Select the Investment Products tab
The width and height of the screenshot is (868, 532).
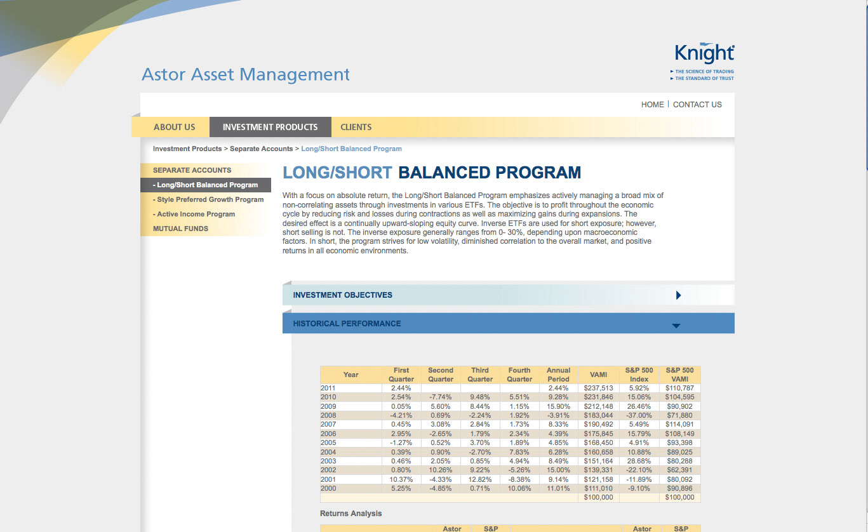(x=270, y=127)
